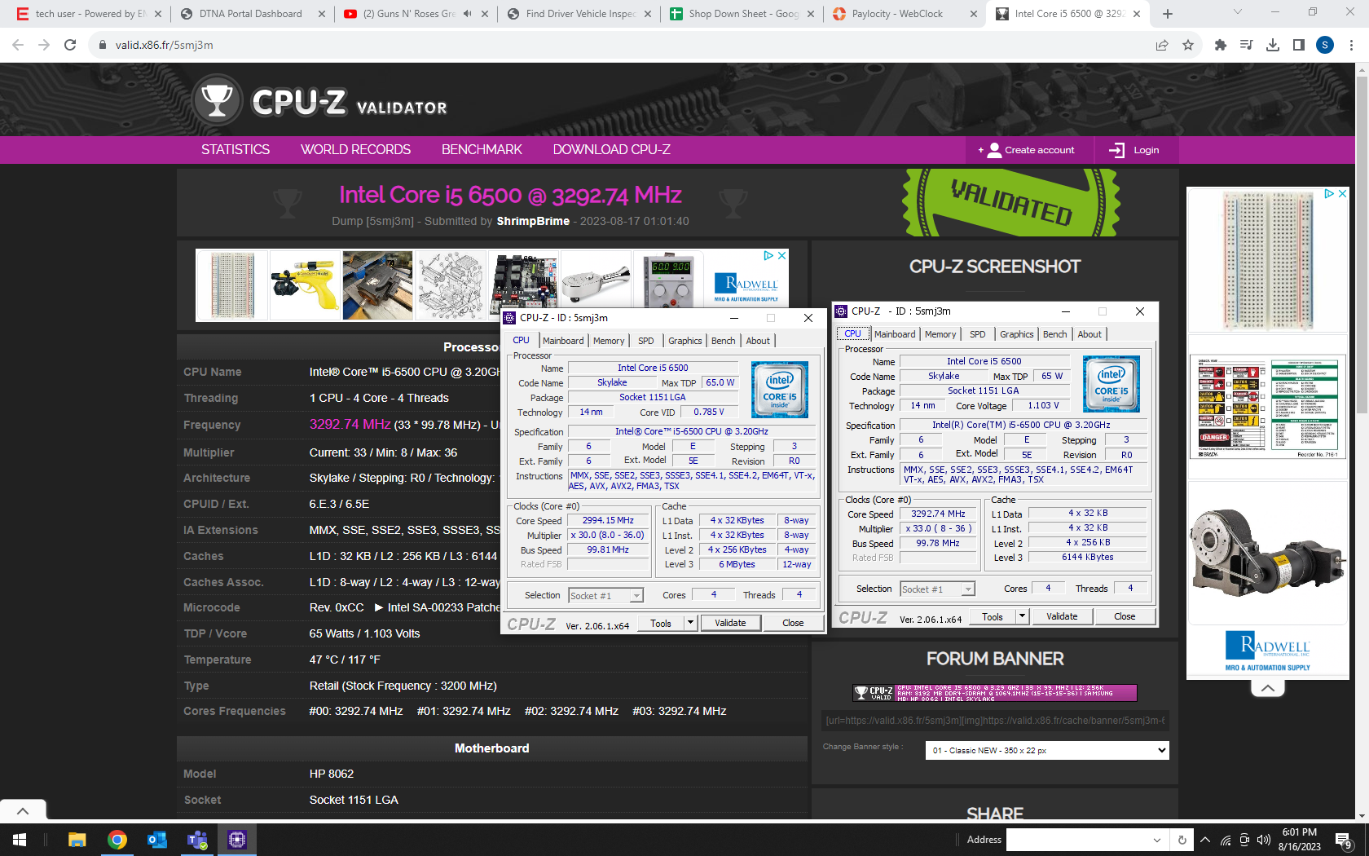Viewport: 1369px width, 856px height.
Task: Open the BENCHMARK menu item
Action: pyautogui.click(x=482, y=150)
